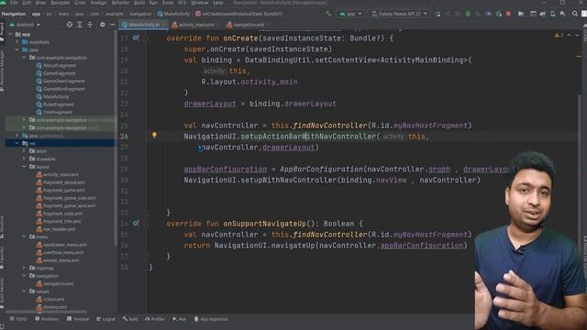Image resolution: width=587 pixels, height=330 pixels.
Task: Open the app run configuration dropdown
Action: [x=350, y=14]
